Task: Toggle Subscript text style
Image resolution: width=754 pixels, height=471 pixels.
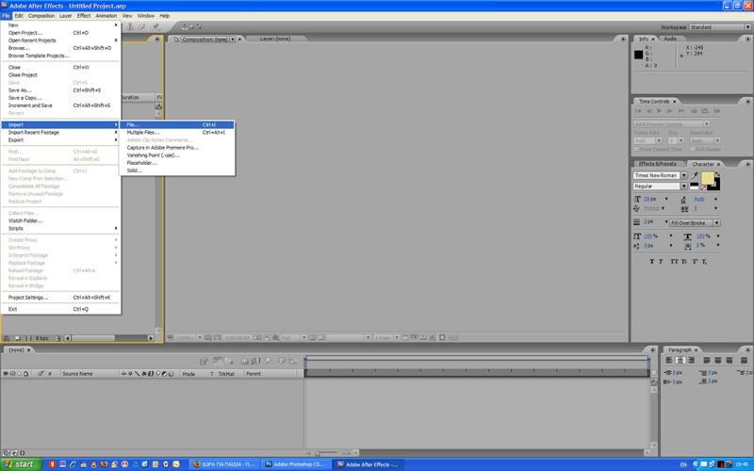Action: 704,262
